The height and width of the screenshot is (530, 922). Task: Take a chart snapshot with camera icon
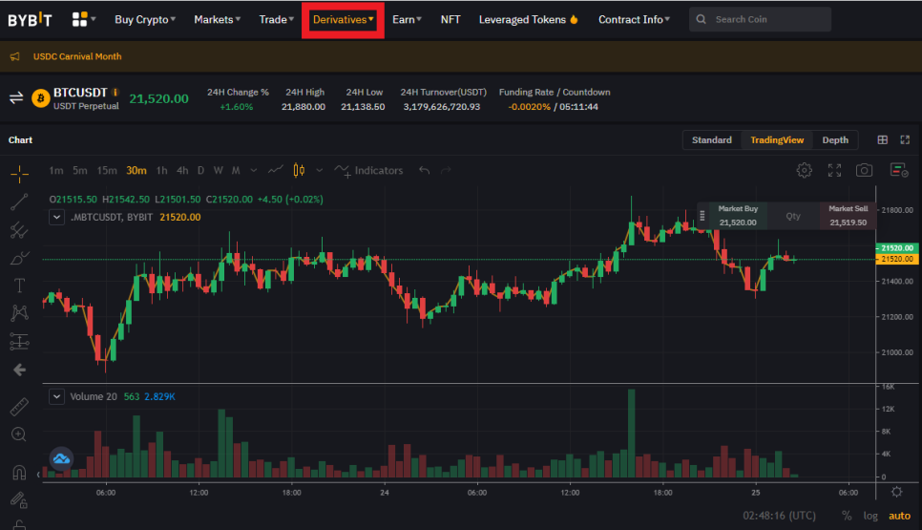[864, 171]
